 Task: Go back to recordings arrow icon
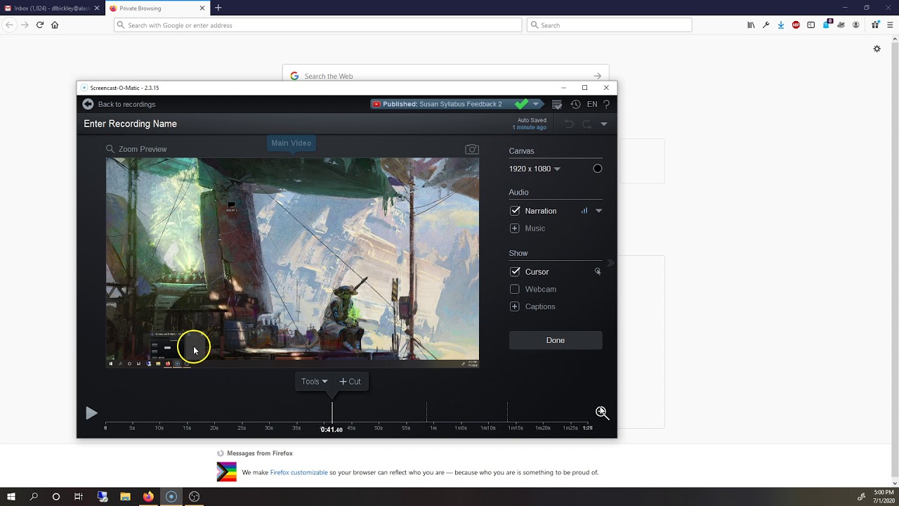coord(88,104)
